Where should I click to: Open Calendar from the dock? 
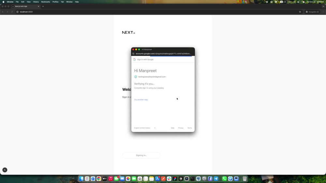(140, 179)
